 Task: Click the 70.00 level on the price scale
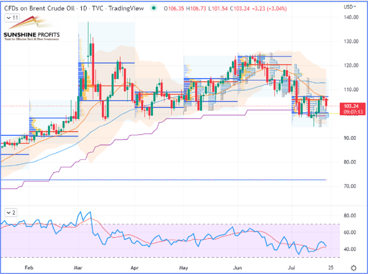[x=350, y=186]
